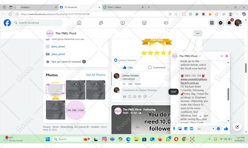This screenshot has height=148, width=248.
Task: Show hidden system tray icons chevron
Action: point(210,139)
